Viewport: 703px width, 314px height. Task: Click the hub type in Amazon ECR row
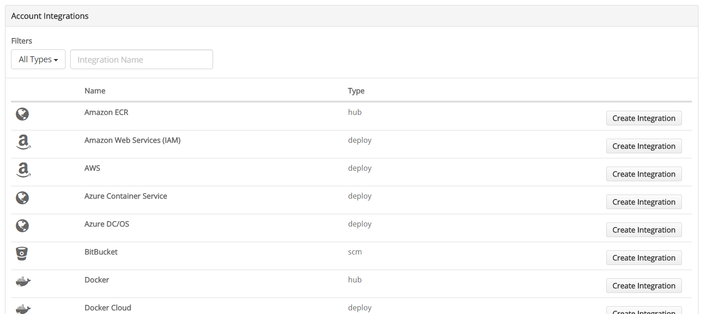[x=355, y=112]
